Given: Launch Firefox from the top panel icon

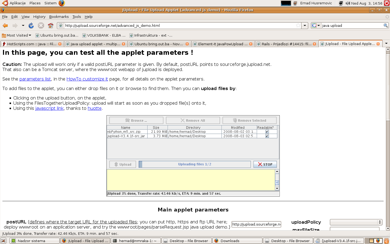Looking at the screenshot, I should tap(62, 3).
